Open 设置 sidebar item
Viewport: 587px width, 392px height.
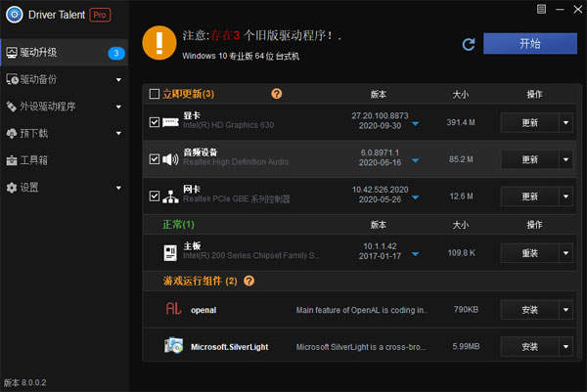(64, 188)
